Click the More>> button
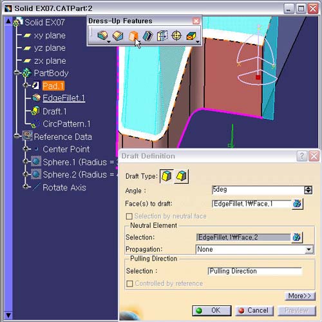 300,296
